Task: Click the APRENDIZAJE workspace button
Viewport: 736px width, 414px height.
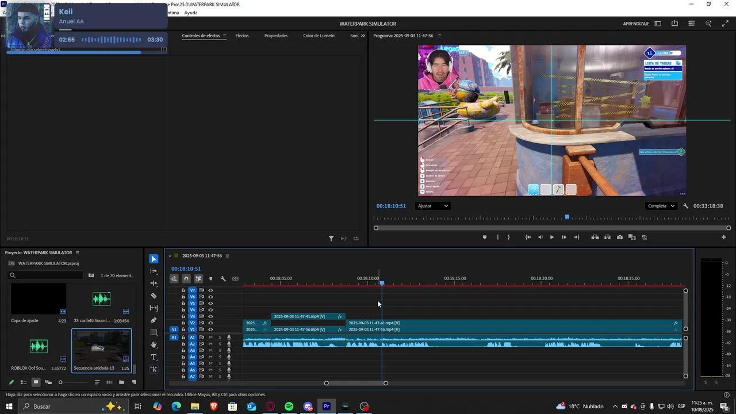Action: click(x=636, y=24)
